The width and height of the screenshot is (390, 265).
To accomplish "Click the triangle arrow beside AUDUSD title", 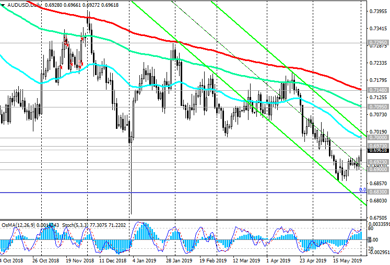I will 3,5.
